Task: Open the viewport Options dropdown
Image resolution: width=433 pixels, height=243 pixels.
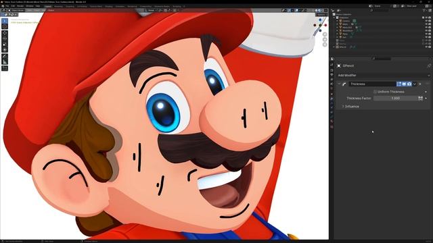Action: coord(321,14)
